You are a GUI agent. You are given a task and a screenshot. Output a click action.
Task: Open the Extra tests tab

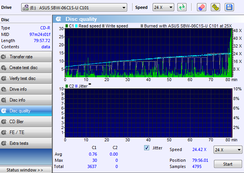pyautogui.click(x=26, y=143)
